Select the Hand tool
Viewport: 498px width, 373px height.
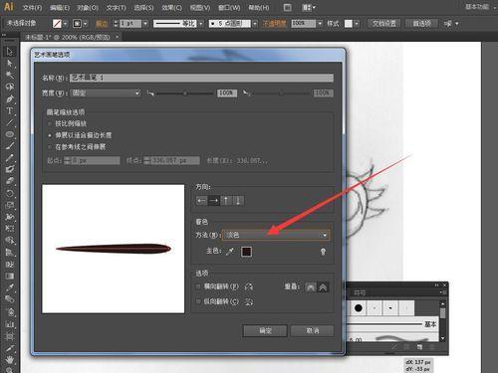pos(10,359)
